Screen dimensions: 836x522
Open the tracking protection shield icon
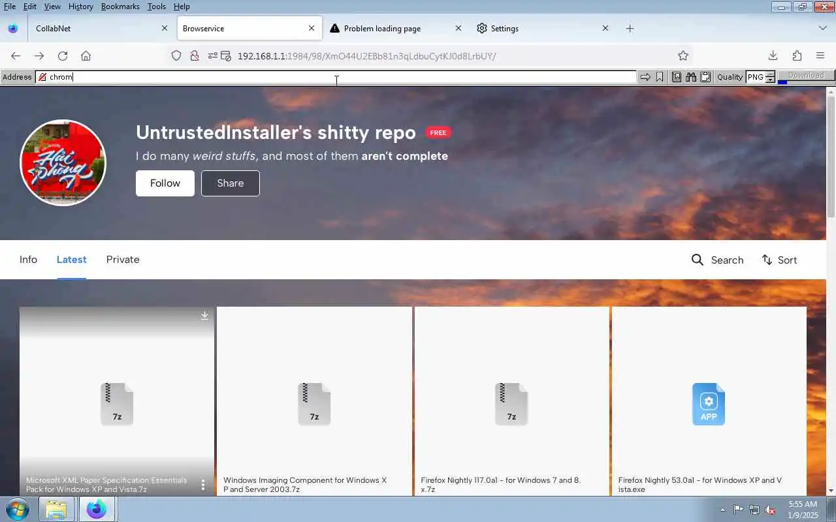(x=176, y=56)
